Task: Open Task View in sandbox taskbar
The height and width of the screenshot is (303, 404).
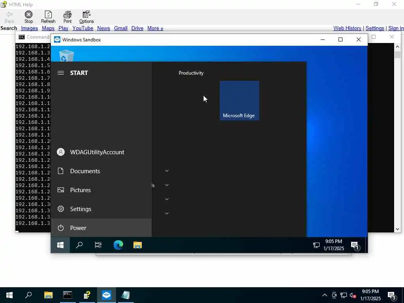Action: (x=98, y=245)
